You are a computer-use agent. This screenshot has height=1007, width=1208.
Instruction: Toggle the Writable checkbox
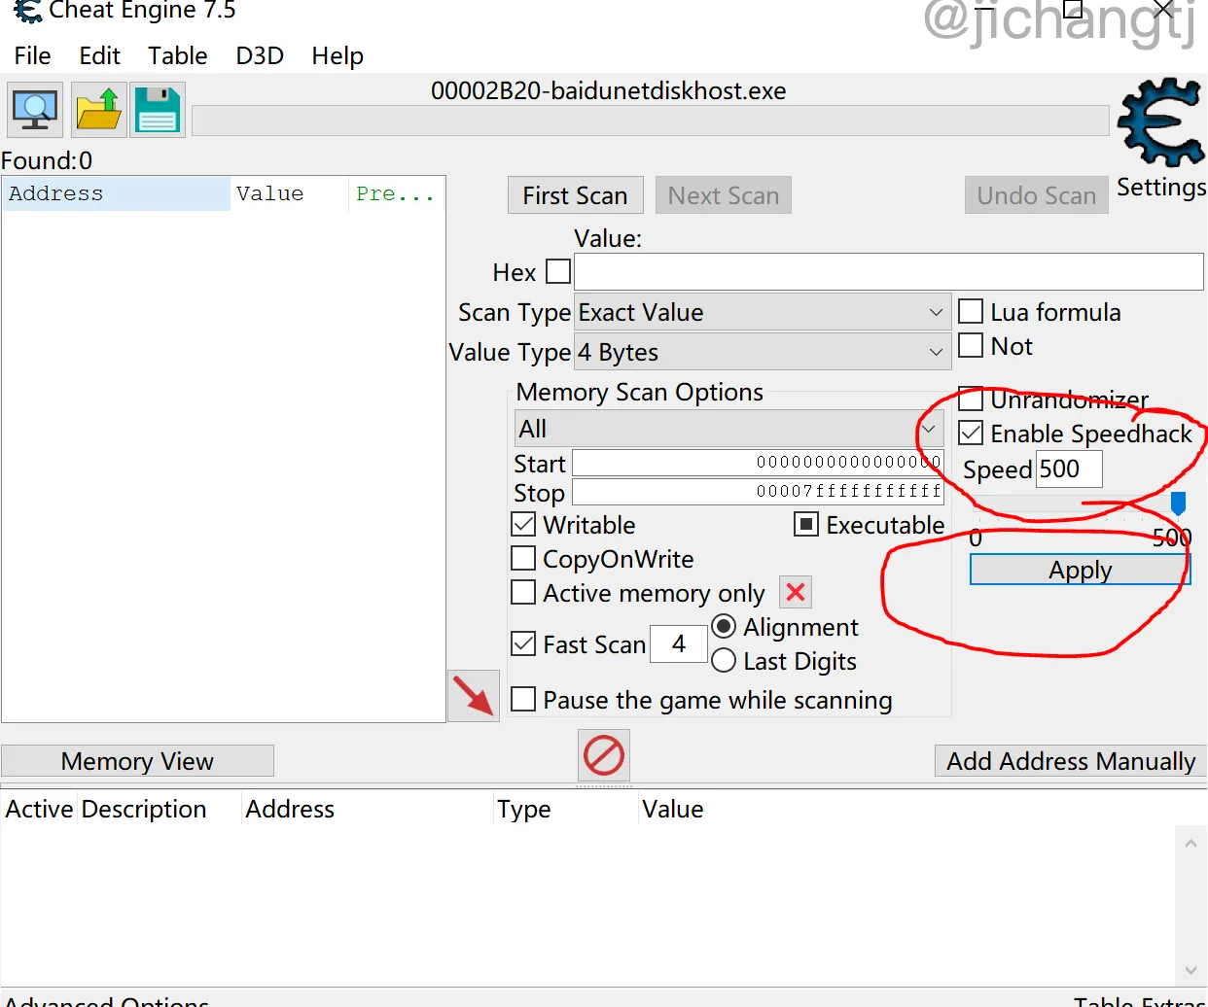523,524
